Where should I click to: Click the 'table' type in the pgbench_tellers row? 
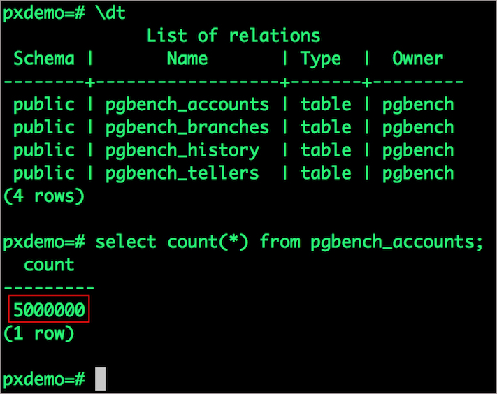(x=326, y=173)
